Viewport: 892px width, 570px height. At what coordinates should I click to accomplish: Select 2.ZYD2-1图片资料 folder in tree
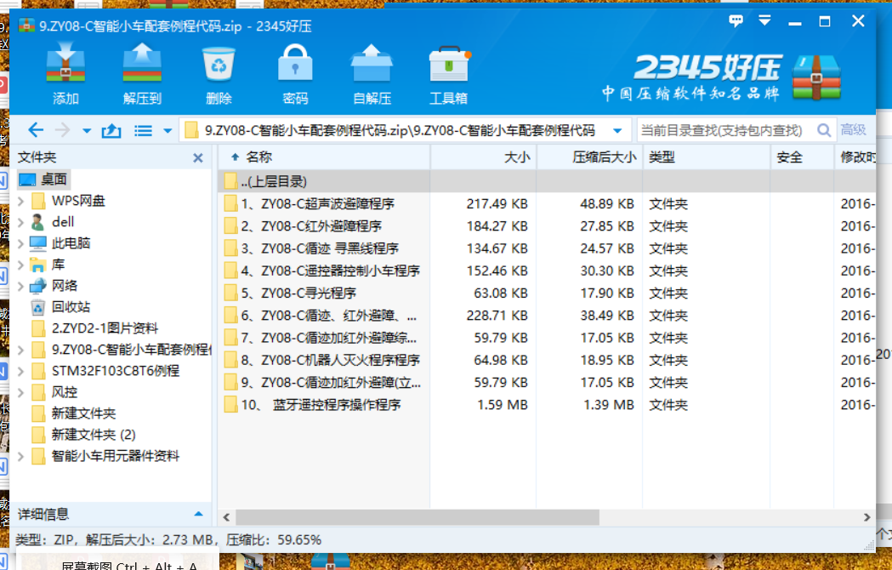coord(105,328)
